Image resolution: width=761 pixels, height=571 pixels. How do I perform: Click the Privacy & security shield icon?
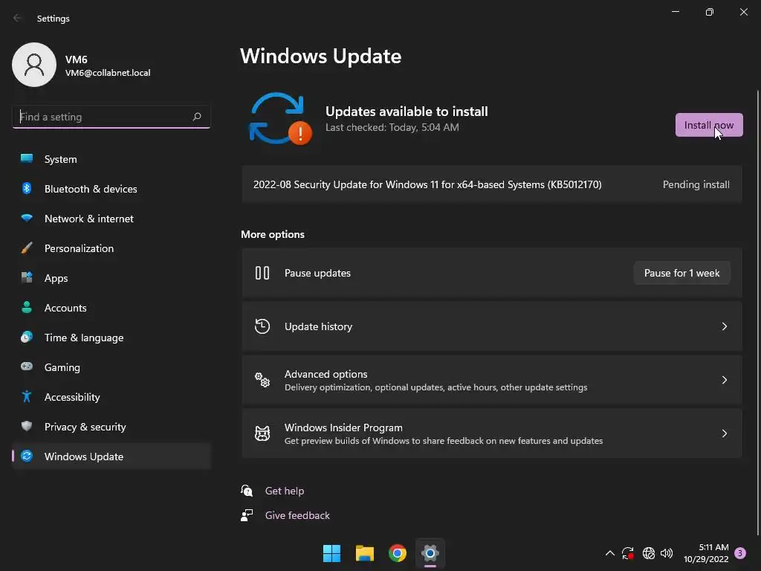coord(27,426)
